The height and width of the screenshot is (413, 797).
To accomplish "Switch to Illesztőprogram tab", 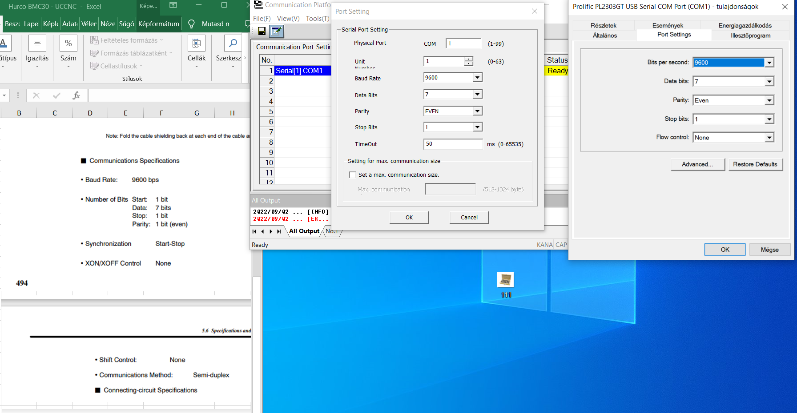I will (750, 35).
